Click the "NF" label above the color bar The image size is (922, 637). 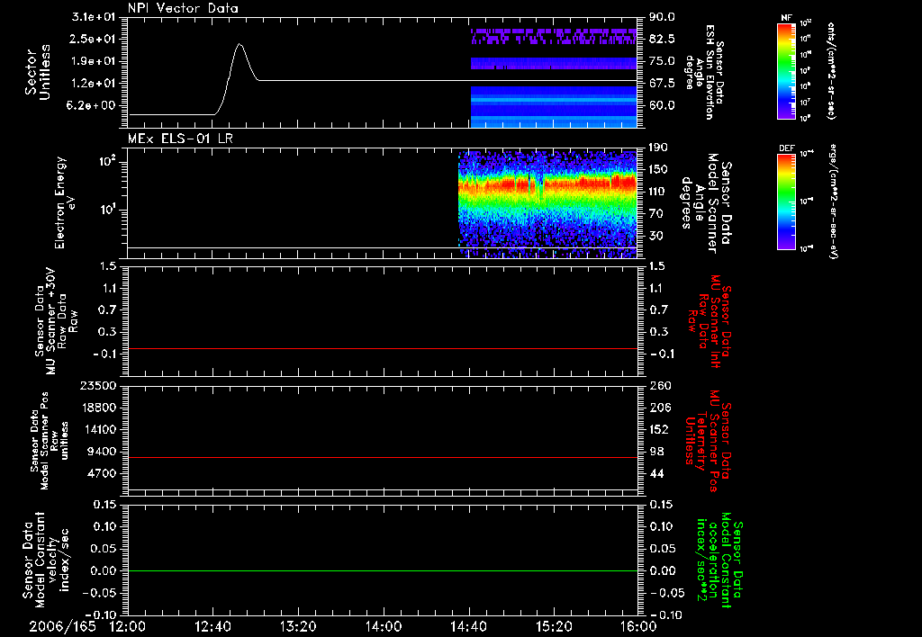(x=786, y=18)
